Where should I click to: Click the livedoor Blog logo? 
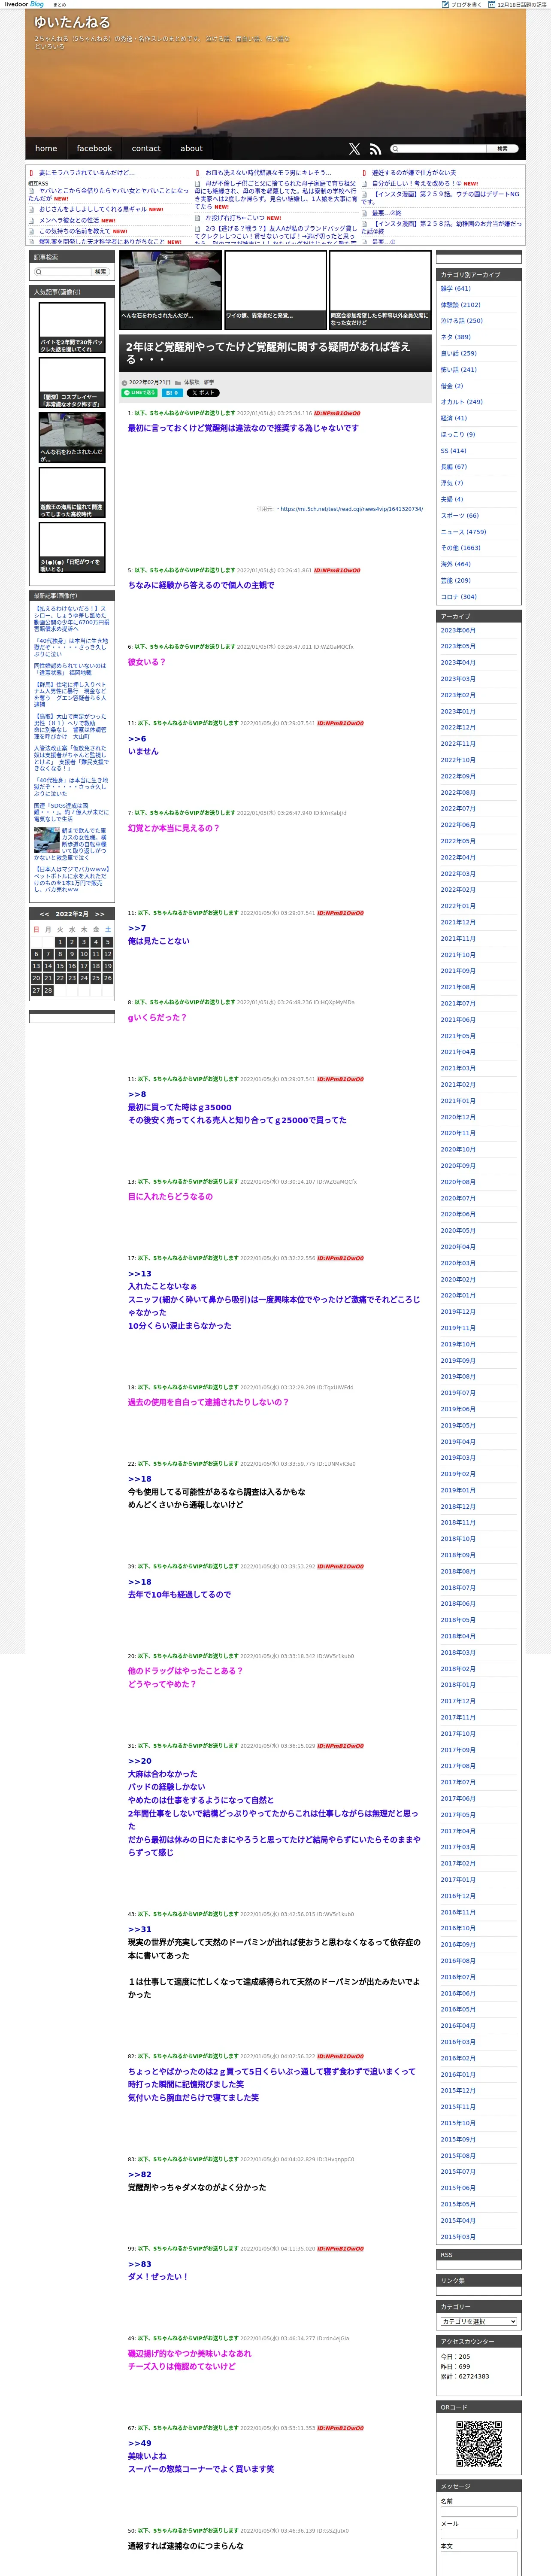(24, 4)
